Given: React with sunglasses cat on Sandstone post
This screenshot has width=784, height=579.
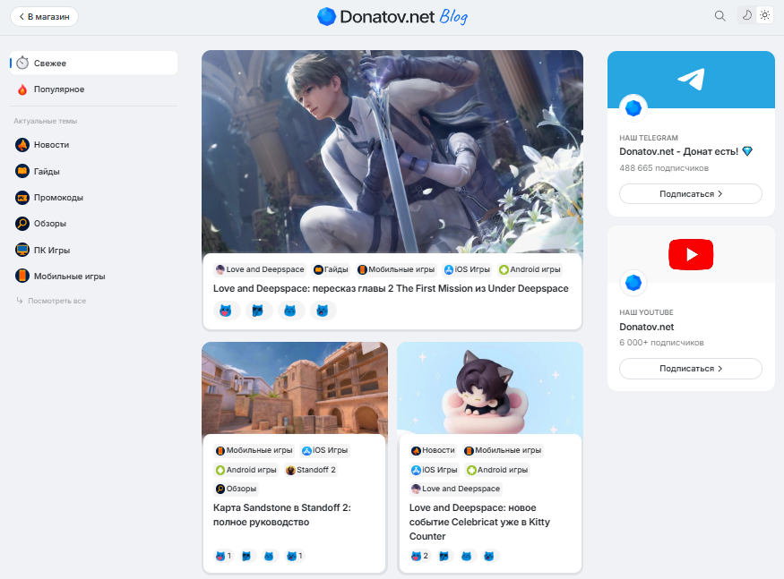Looking at the screenshot, I should coord(246,556).
